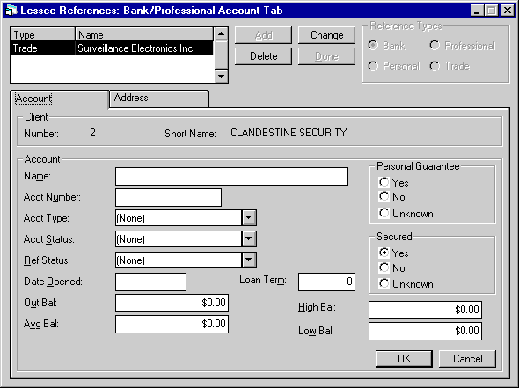The height and width of the screenshot is (388, 519).
Task: Click the Delete button
Action: pyautogui.click(x=264, y=56)
